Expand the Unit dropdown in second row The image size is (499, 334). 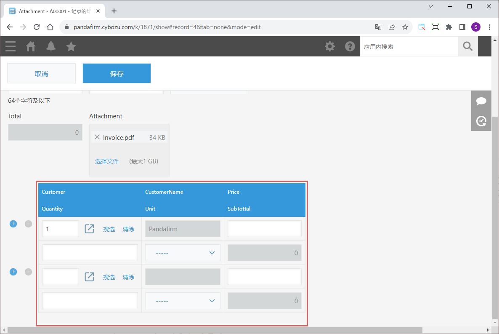pos(183,301)
